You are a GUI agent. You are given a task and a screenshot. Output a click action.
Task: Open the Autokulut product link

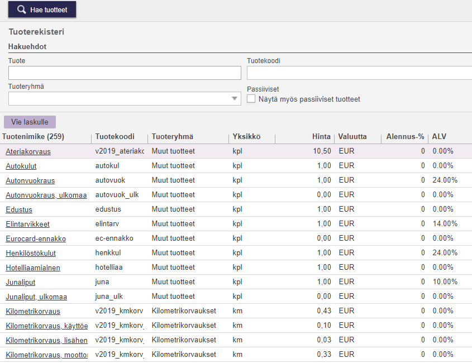[x=21, y=166]
